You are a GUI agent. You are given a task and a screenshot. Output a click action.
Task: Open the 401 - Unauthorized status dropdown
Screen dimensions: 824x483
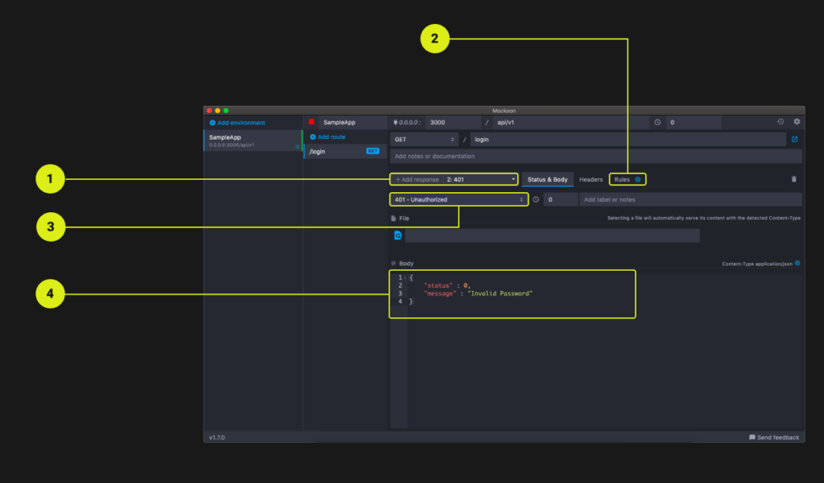(x=459, y=199)
